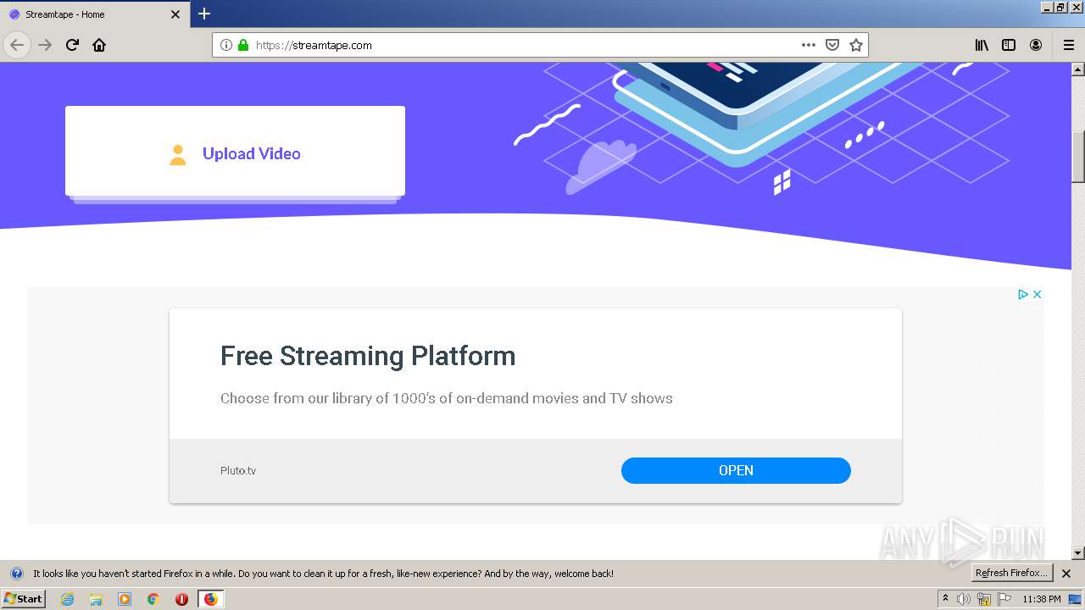The height and width of the screenshot is (610, 1085).
Task: Open Firefox account menu
Action: [1036, 45]
